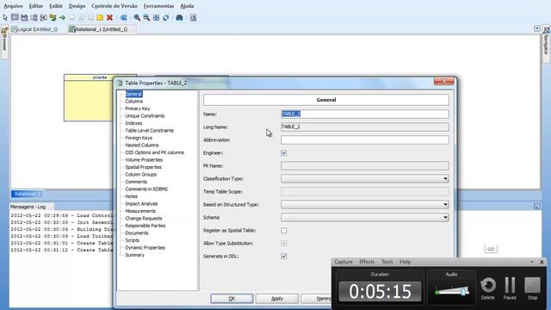Click the cliente table in the diagram

coord(89,97)
